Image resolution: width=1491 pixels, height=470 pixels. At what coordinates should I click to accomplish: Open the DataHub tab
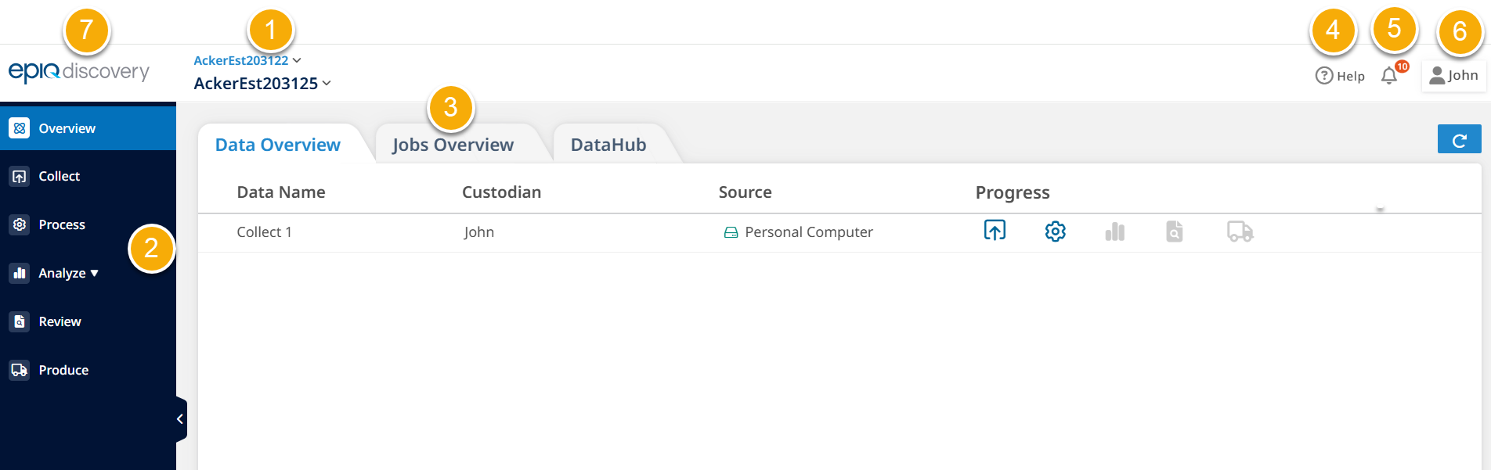pos(608,145)
